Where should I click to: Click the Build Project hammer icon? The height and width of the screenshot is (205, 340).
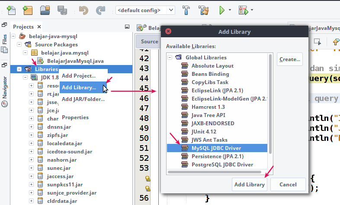(186, 10)
